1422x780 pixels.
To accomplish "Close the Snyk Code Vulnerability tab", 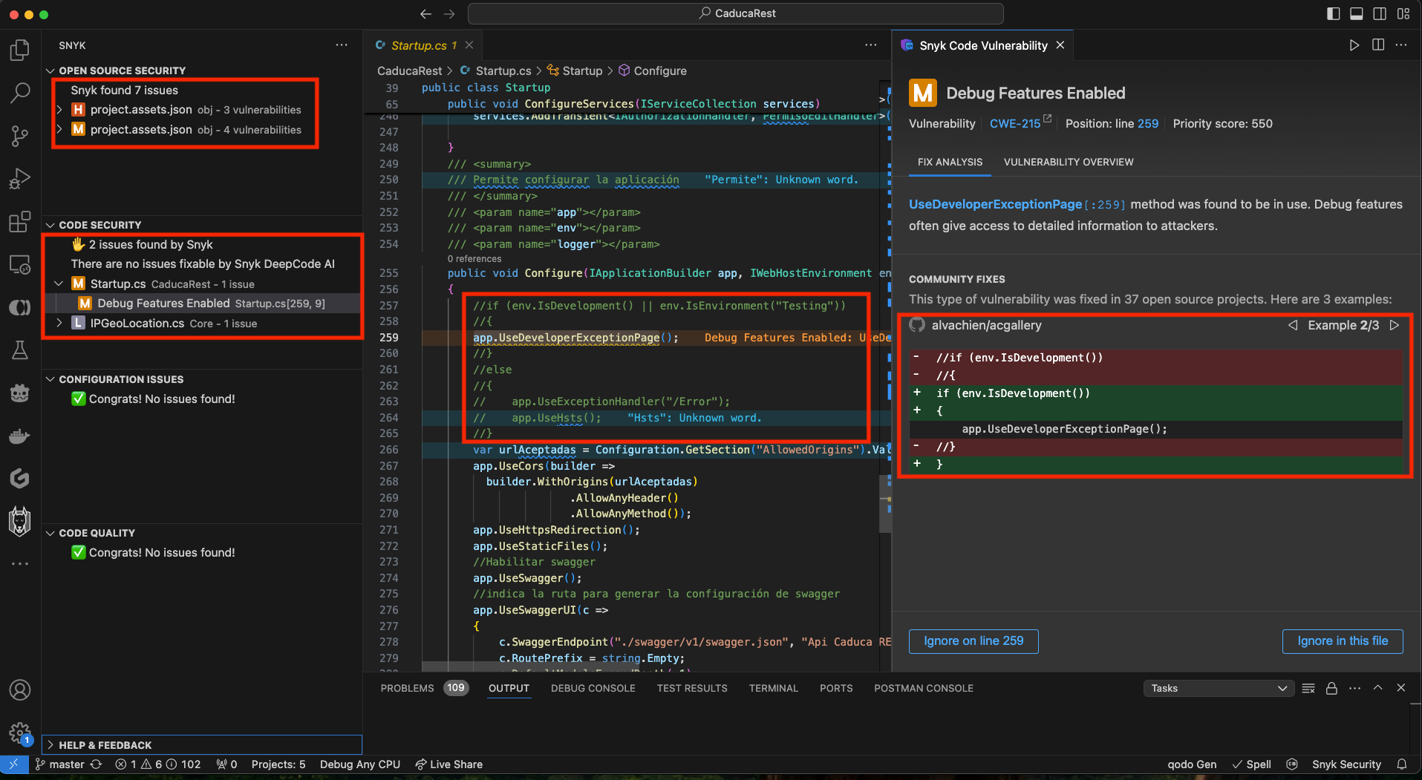I will pos(1060,45).
